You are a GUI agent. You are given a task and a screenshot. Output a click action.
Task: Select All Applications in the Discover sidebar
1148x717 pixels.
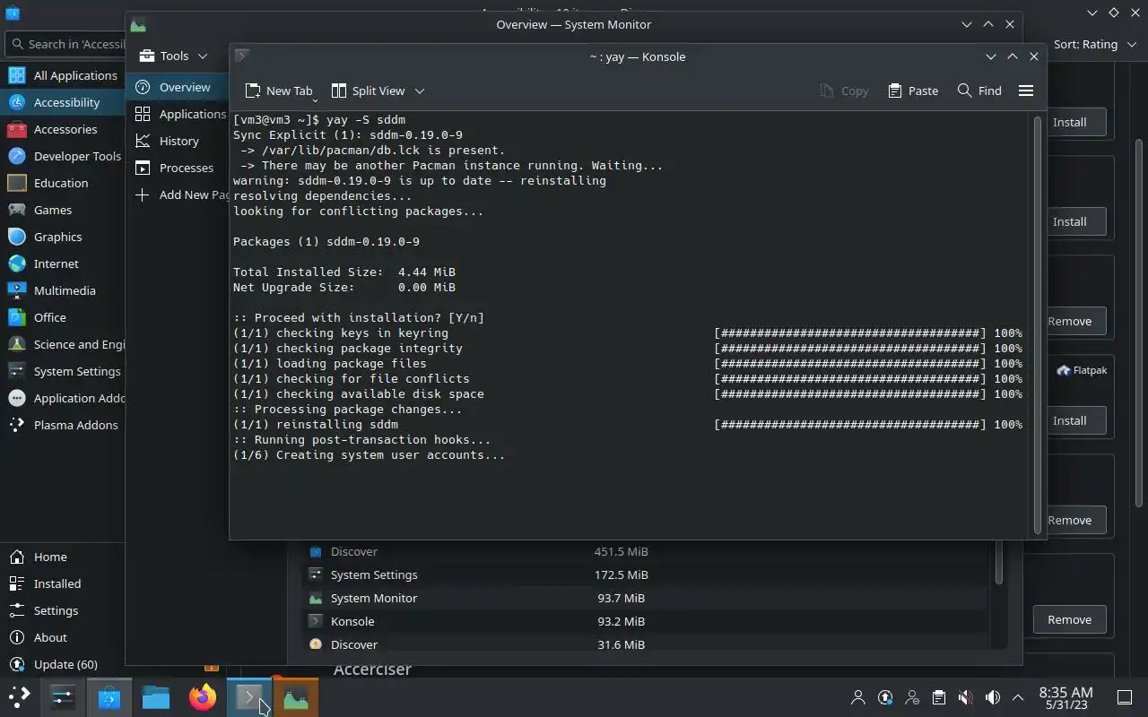pos(63,75)
